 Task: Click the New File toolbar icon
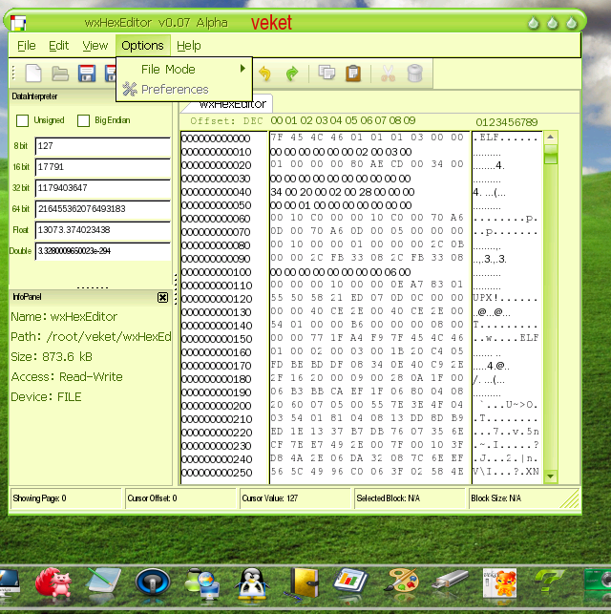click(x=33, y=74)
